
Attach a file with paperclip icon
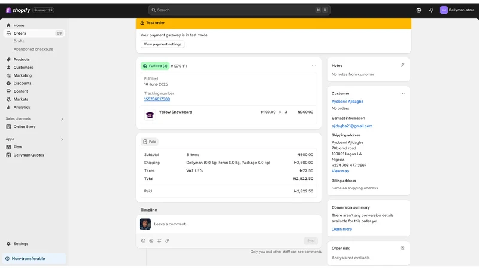(168, 241)
